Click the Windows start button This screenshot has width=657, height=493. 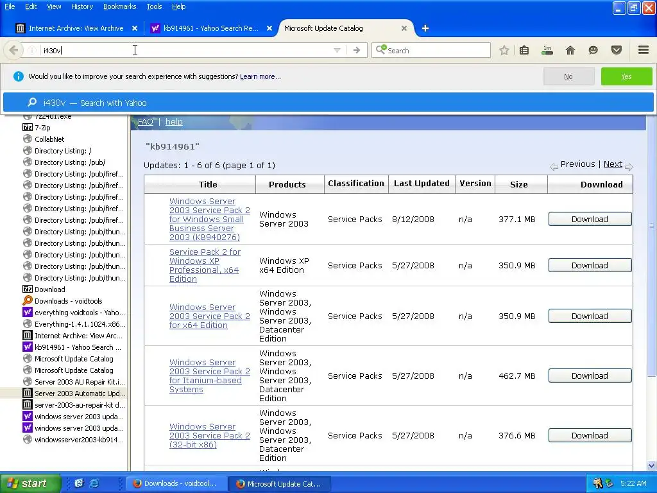pos(30,483)
